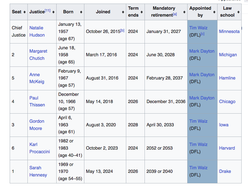Open Harvard law school link
This screenshot has height=187, width=248.
tap(227, 148)
